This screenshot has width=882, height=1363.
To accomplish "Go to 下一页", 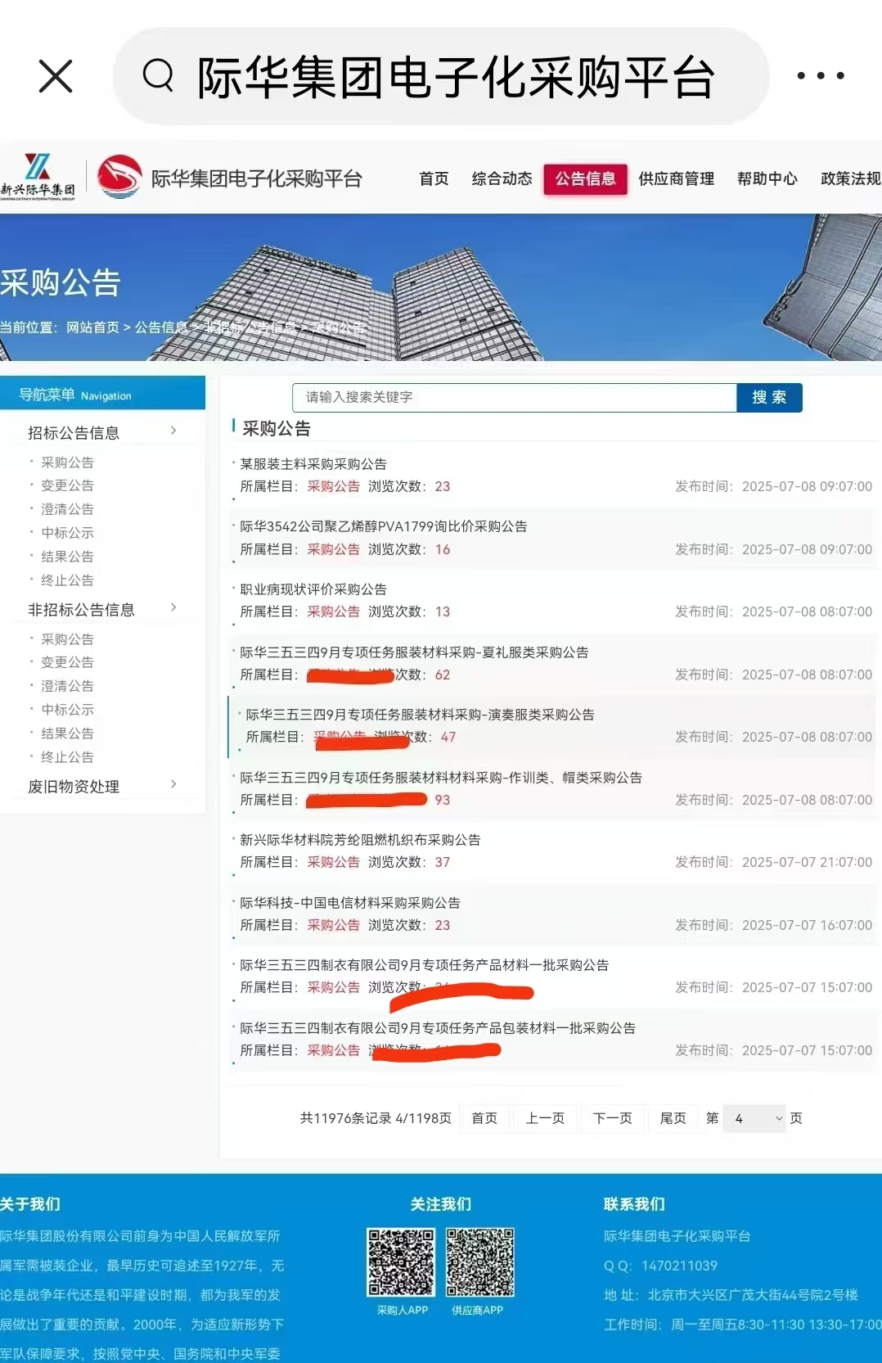I will [x=612, y=1118].
